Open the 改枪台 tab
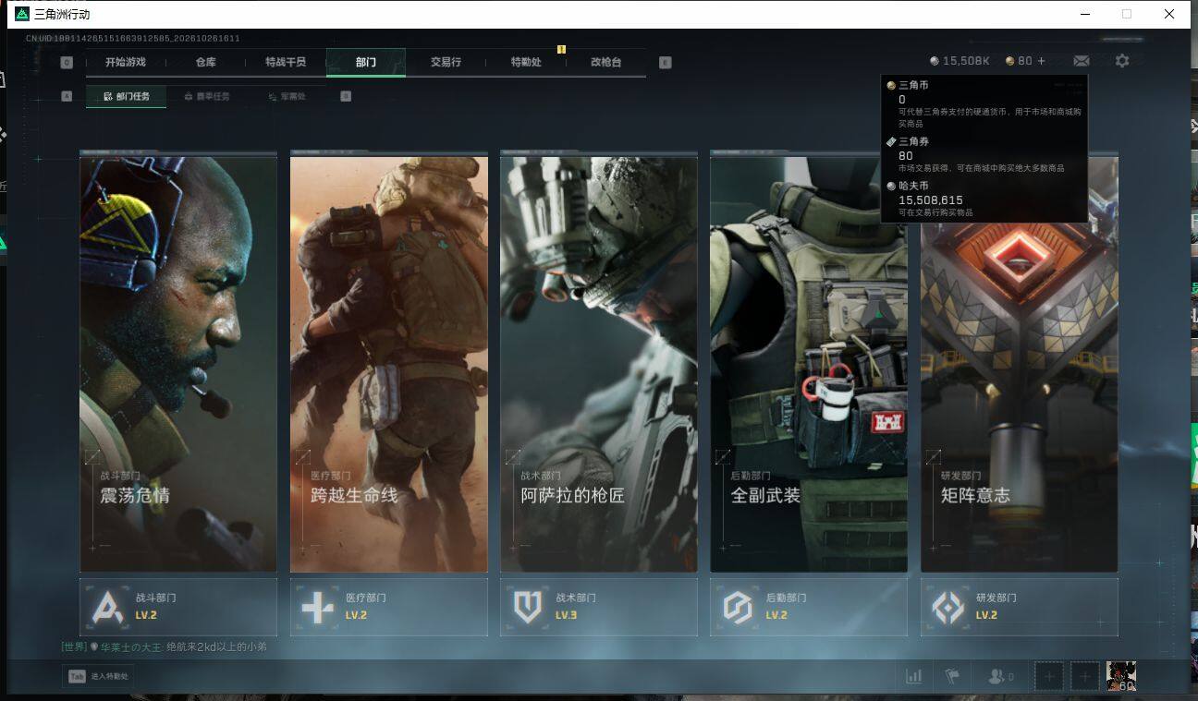Screen dimensions: 1198x701 pos(605,63)
